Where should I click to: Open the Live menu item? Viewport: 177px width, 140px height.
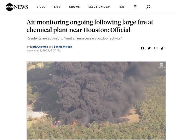tap(57, 7)
